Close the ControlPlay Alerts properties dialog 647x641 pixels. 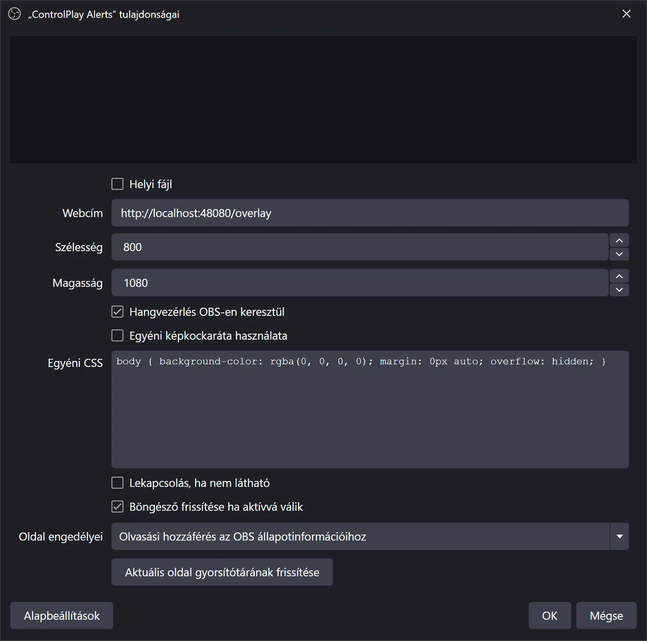click(x=626, y=14)
